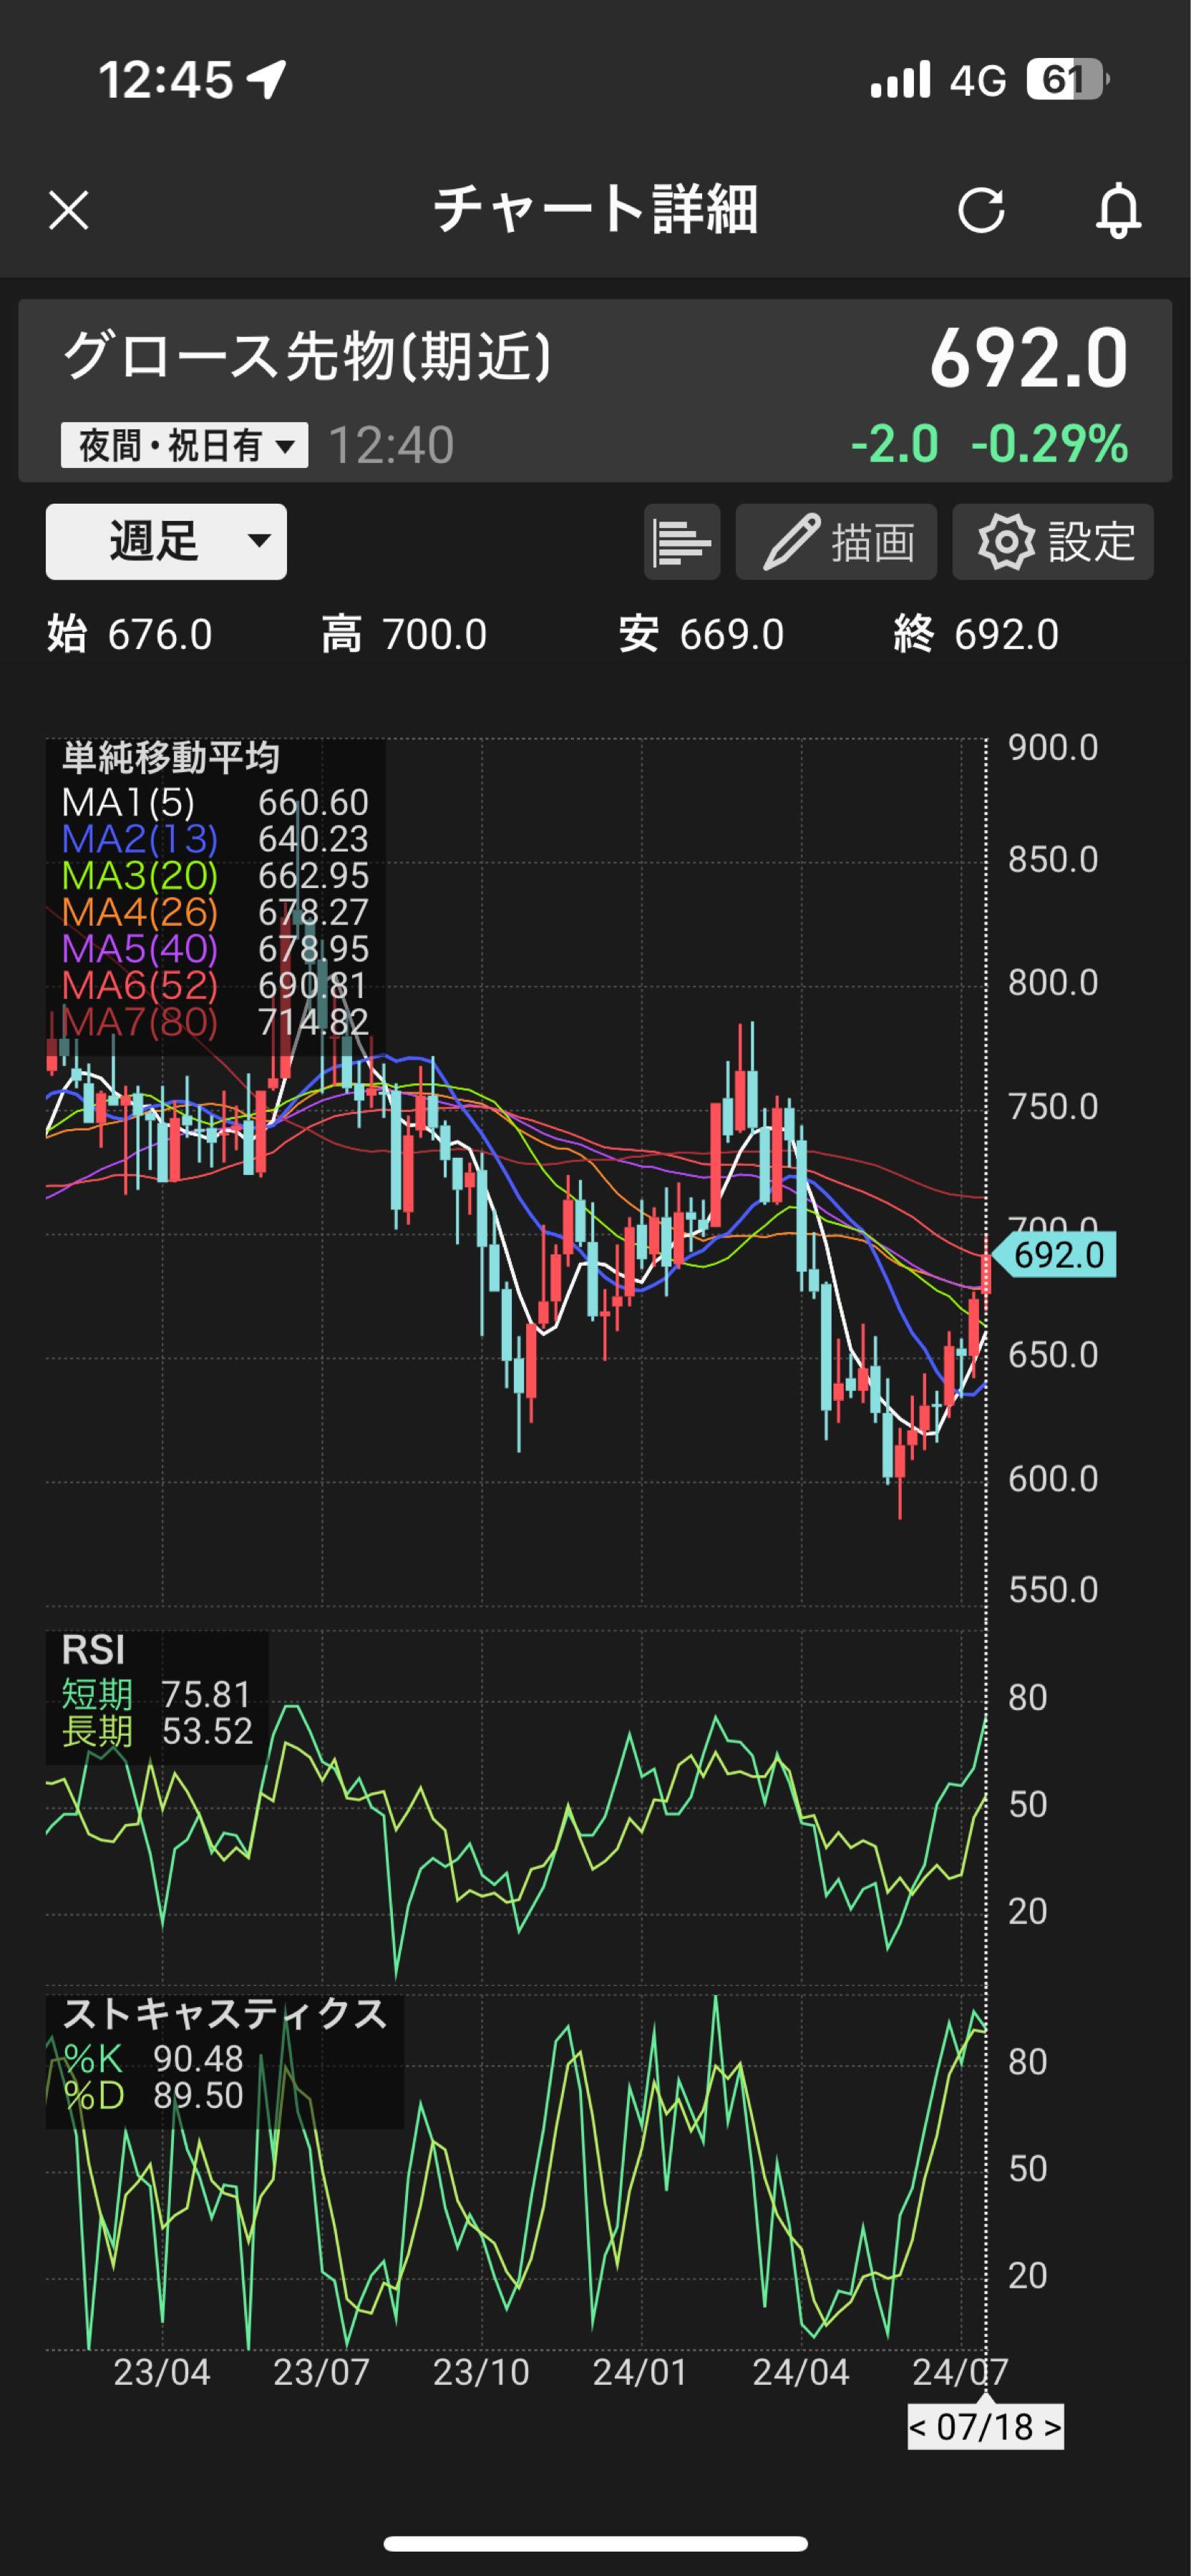
Task: Open the 週足 timeframe dropdown
Action: point(166,541)
